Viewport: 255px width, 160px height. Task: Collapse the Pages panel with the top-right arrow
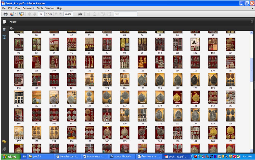252,22
